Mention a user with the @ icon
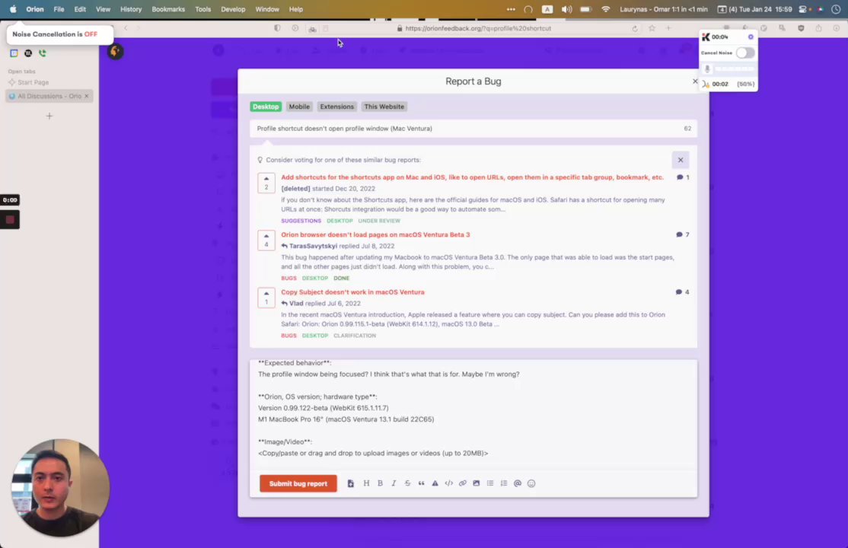Image resolution: width=848 pixels, height=548 pixels. [x=518, y=483]
